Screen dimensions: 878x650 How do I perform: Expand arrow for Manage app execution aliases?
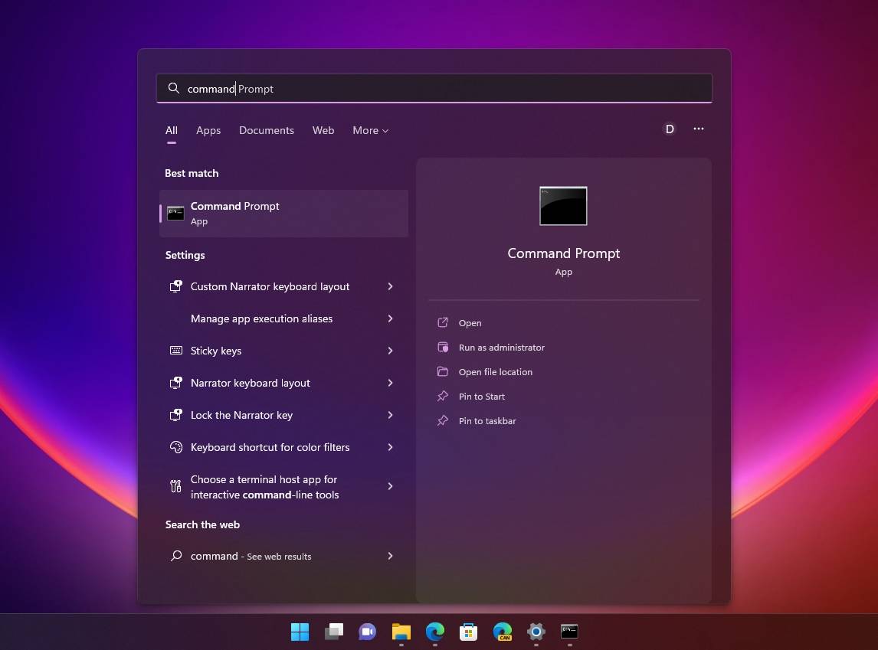(x=390, y=318)
